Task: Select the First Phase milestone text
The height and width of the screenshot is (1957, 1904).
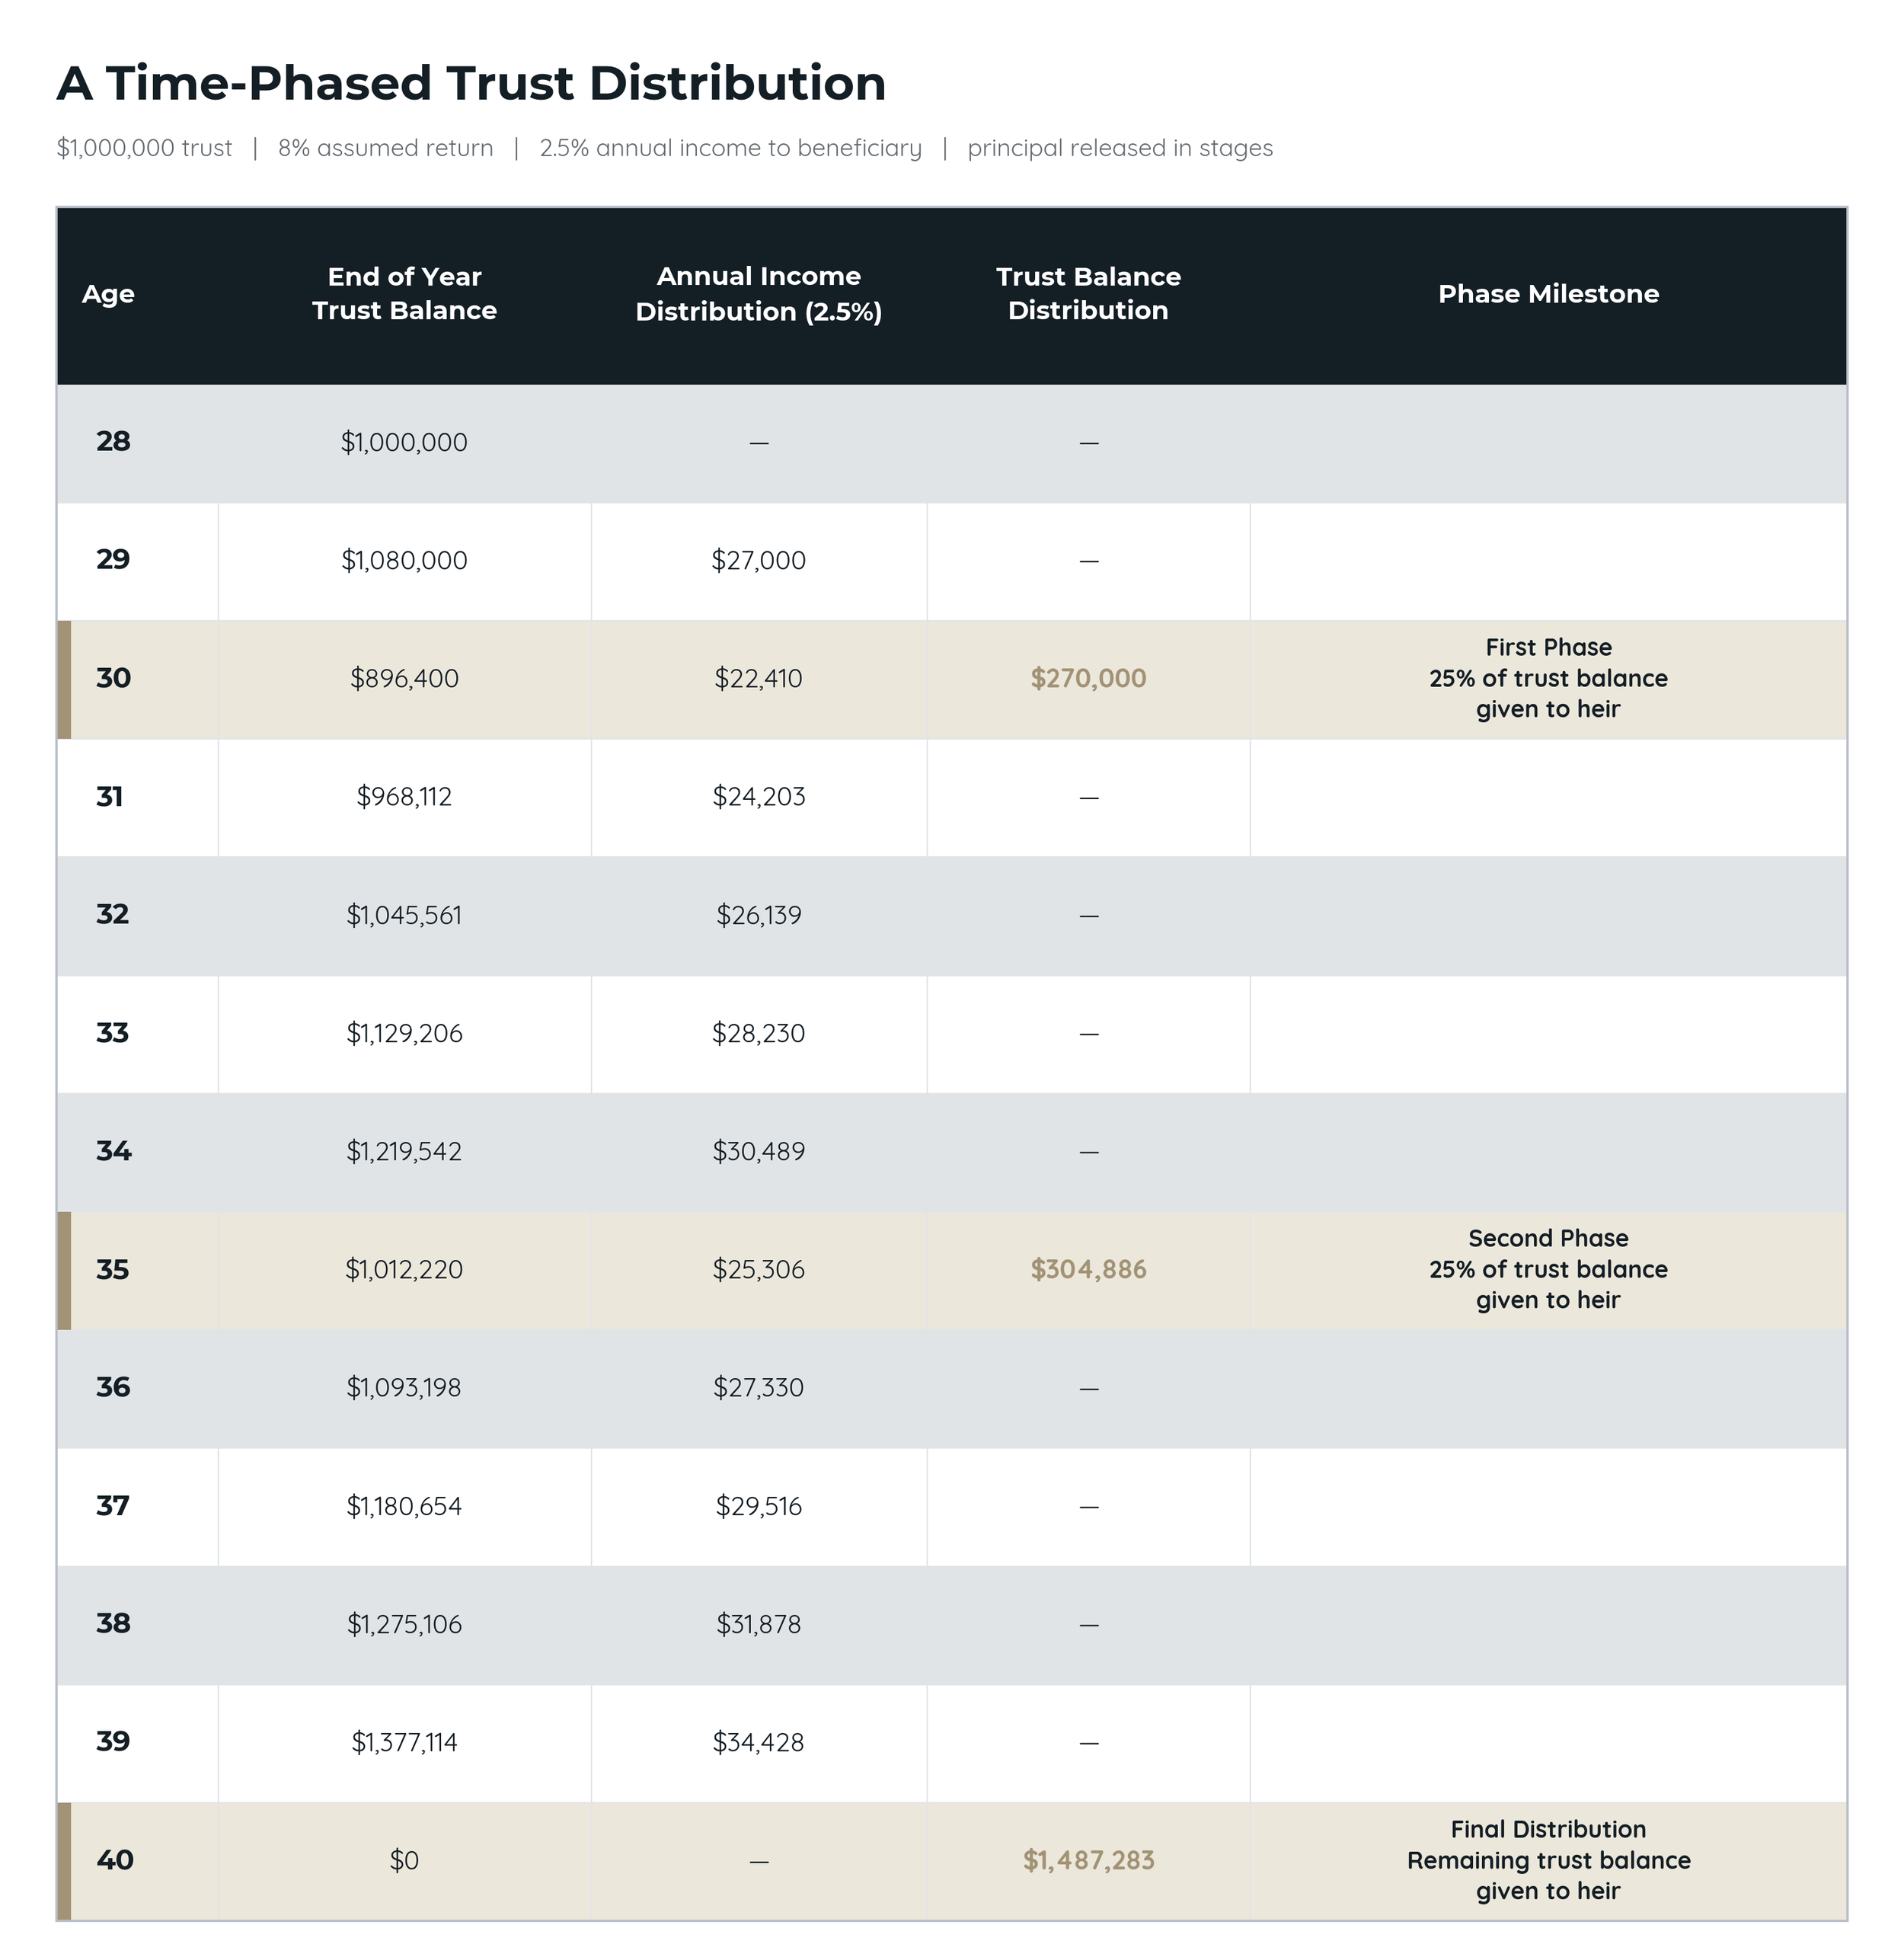Action: [x=1548, y=678]
